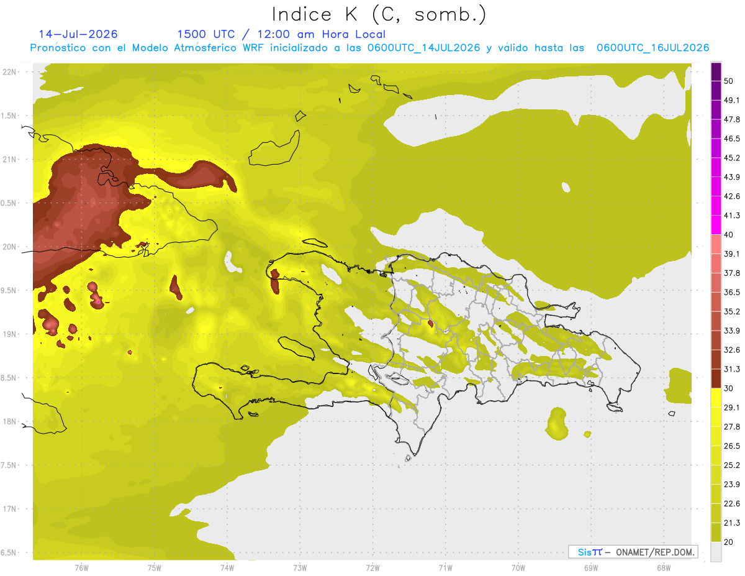Select the '14-Jul-2026' date label
This screenshot has width=745, height=576.
[x=78, y=34]
